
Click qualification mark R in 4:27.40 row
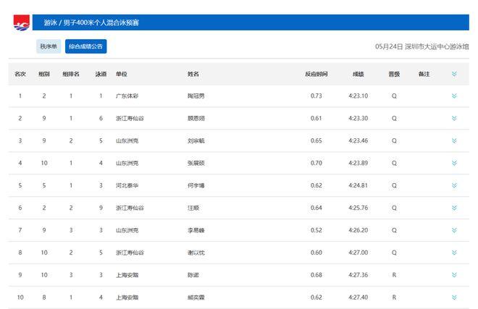coord(394,297)
